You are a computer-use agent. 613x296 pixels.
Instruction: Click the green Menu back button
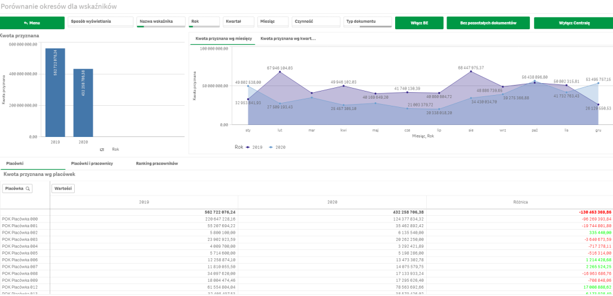click(32, 23)
